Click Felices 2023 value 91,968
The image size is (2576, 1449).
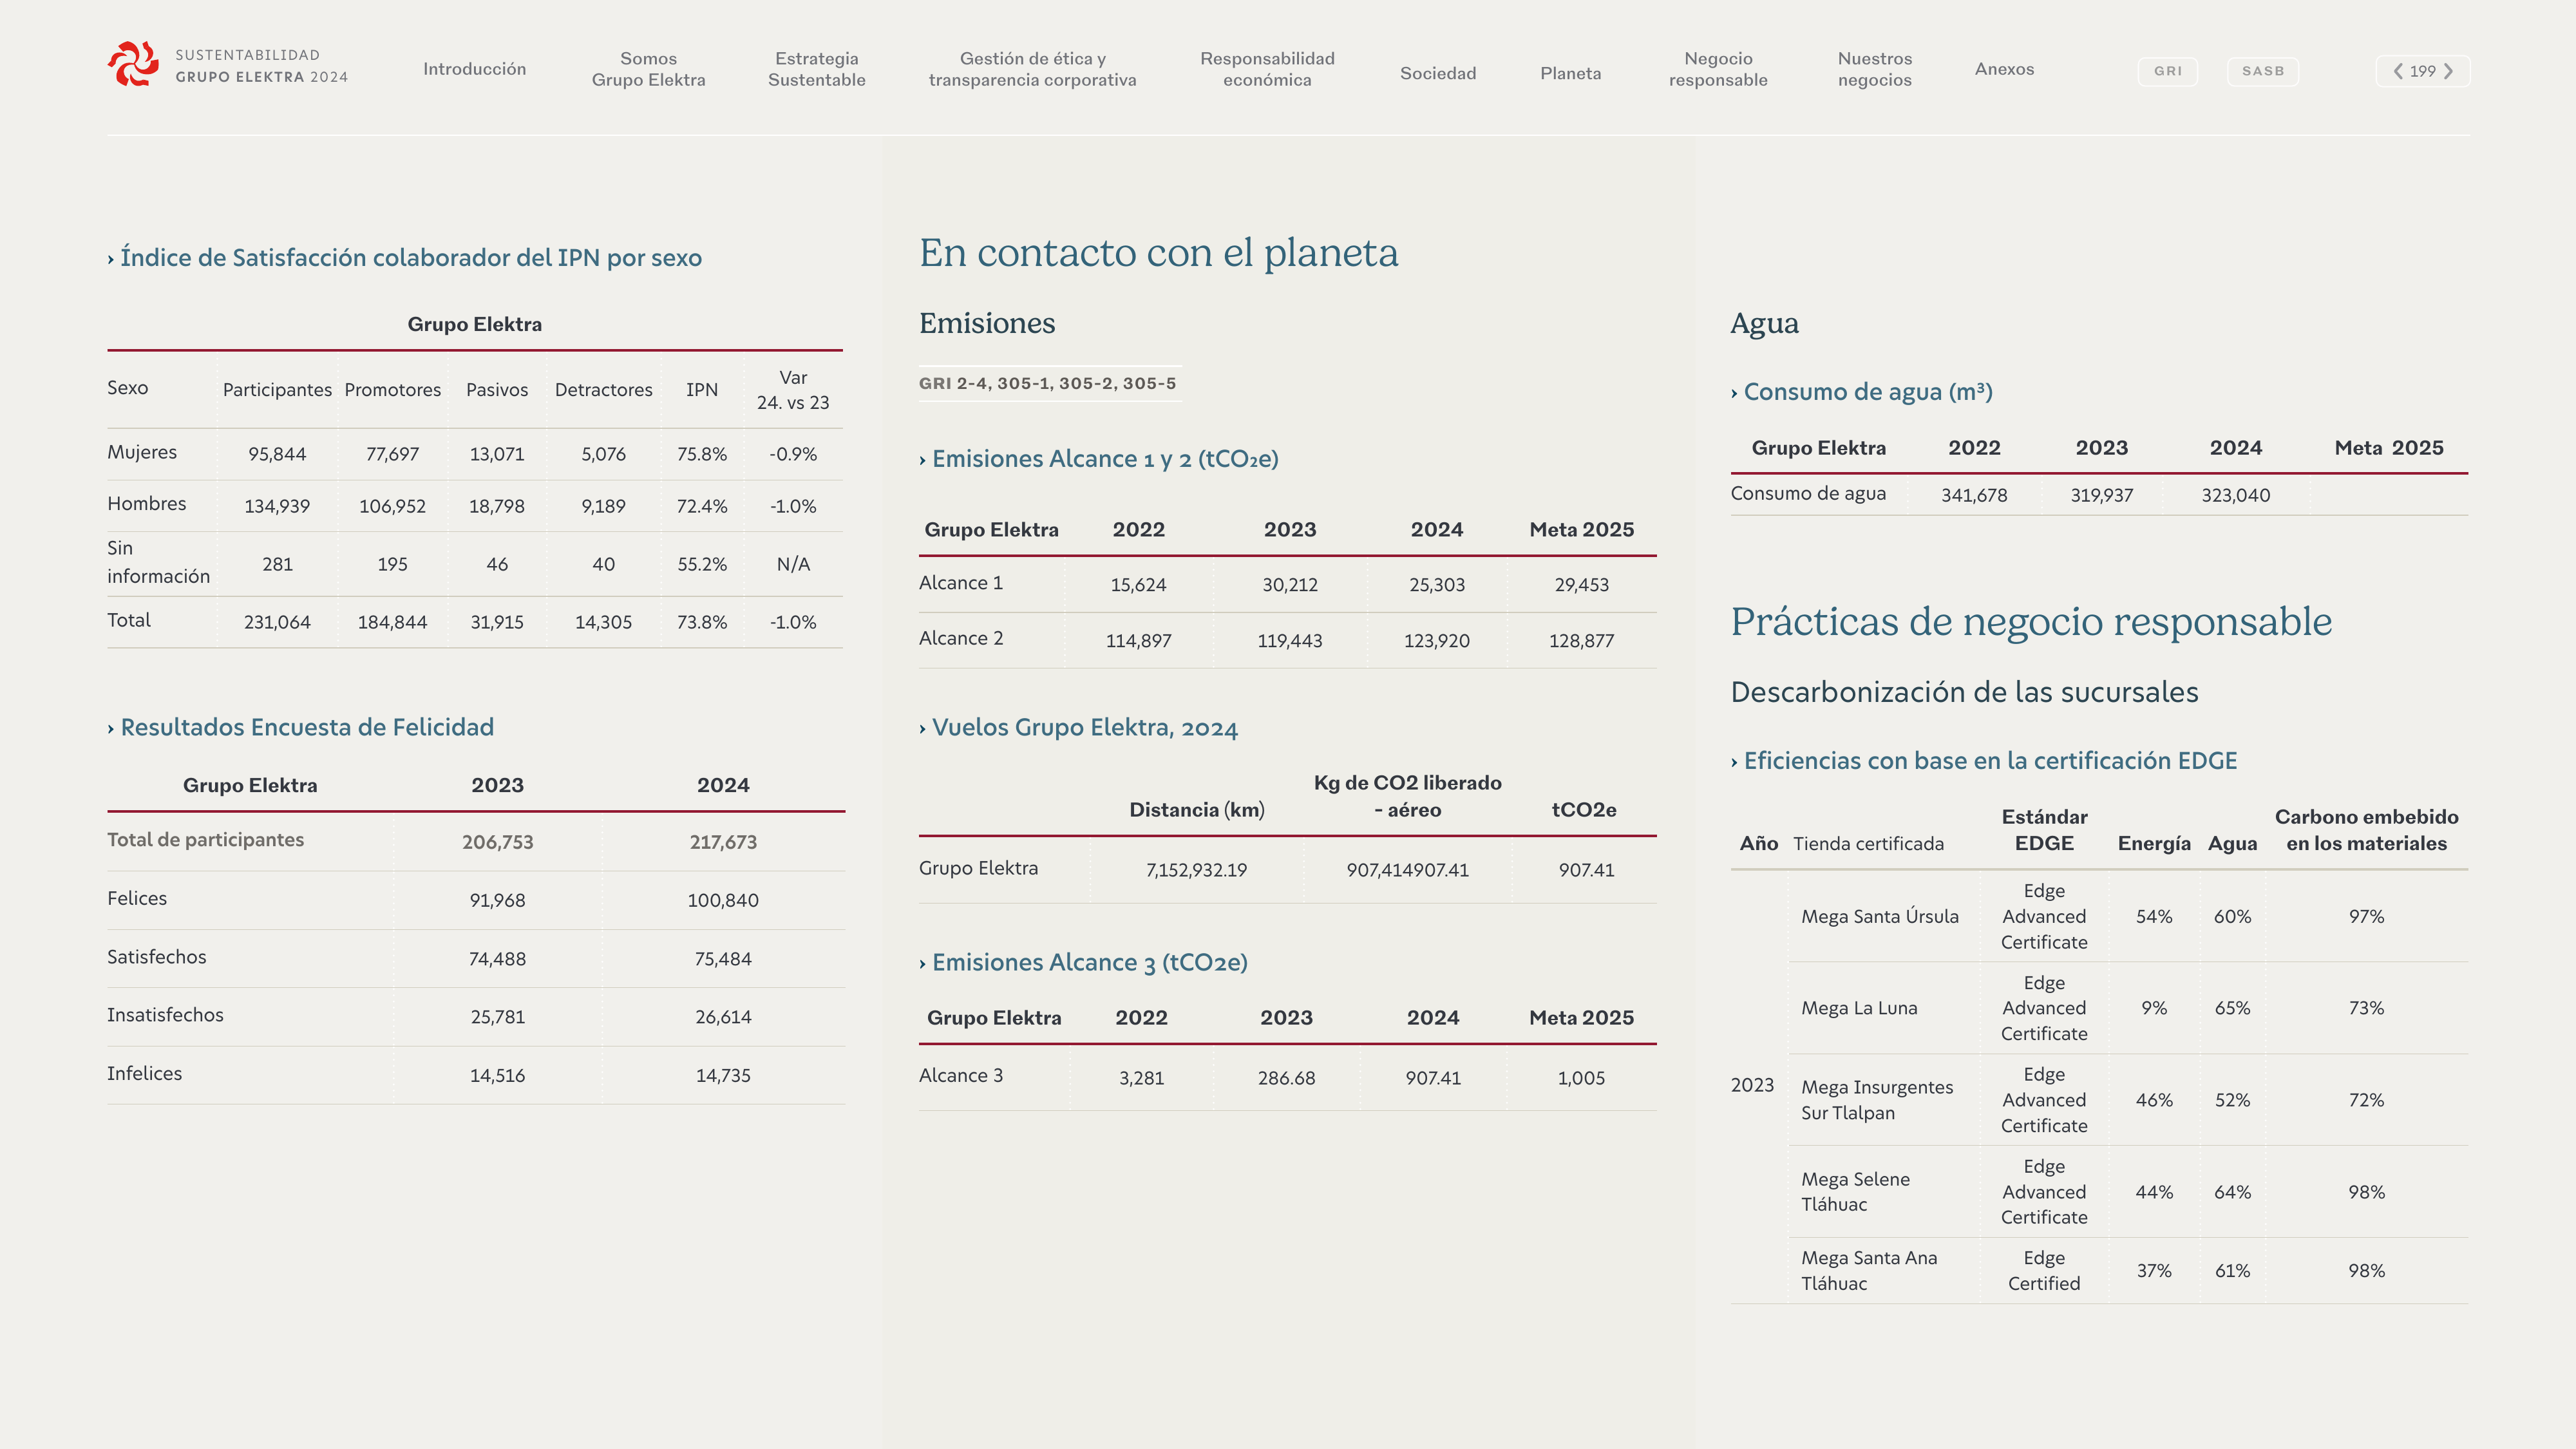pos(497,900)
